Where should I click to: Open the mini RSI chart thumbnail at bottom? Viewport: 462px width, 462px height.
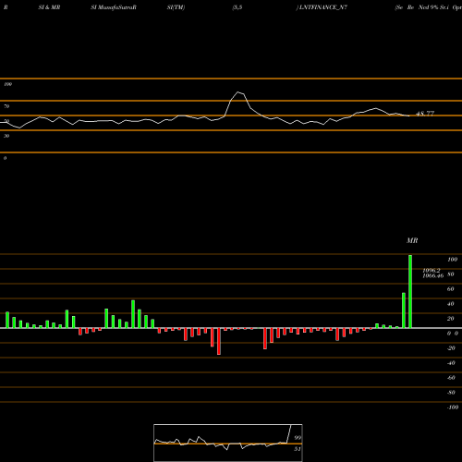(228, 443)
